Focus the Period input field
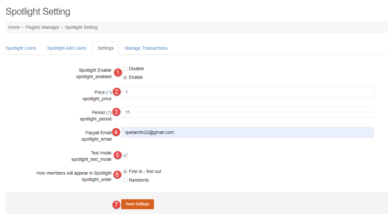 [x=248, y=112]
